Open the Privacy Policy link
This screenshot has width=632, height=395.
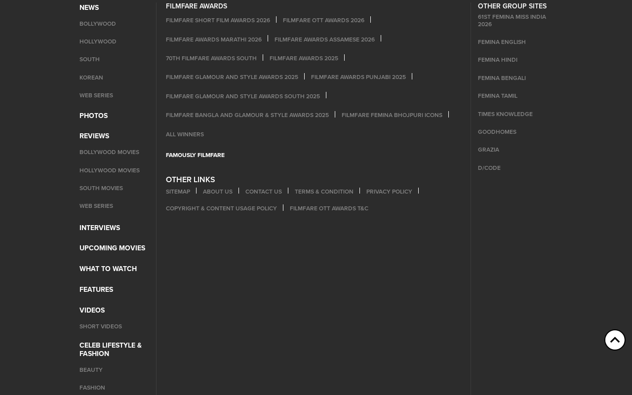coord(389,192)
